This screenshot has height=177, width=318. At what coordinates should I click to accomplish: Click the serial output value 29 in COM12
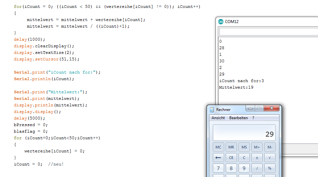click(x=222, y=74)
